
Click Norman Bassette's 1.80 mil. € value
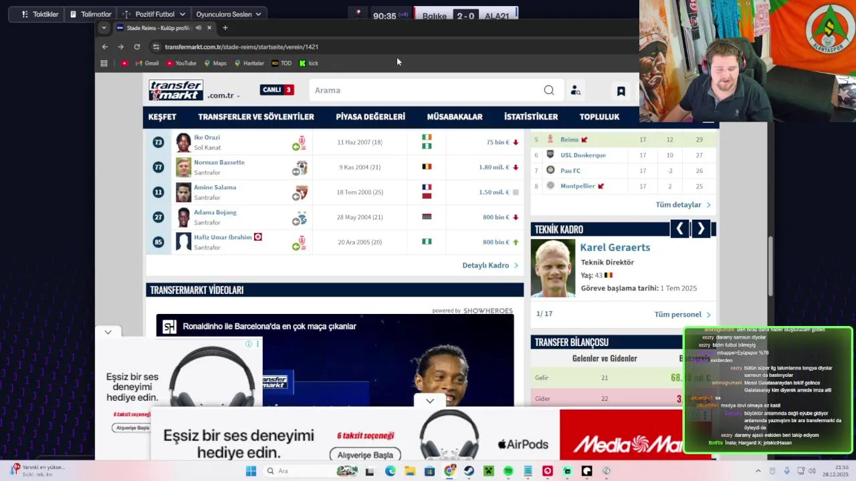pyautogui.click(x=494, y=167)
